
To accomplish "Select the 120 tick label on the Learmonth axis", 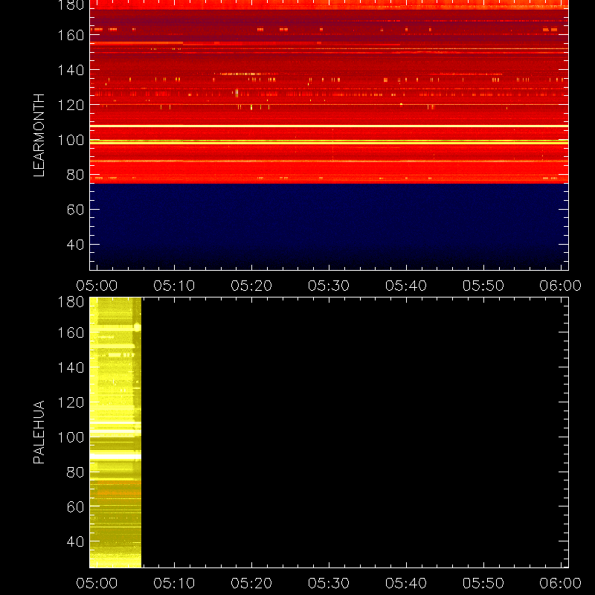I will coord(71,105).
